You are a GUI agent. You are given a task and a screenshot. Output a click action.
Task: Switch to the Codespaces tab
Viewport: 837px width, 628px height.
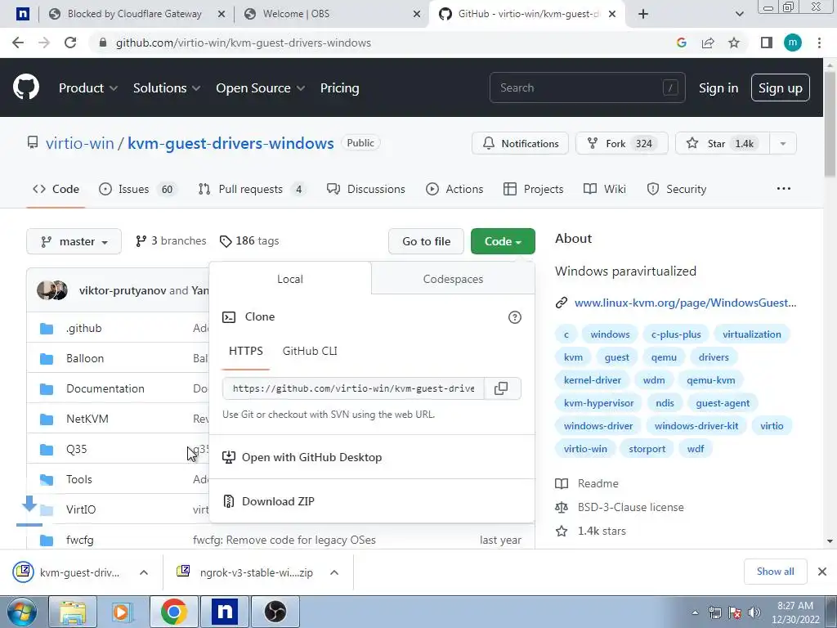tap(453, 279)
